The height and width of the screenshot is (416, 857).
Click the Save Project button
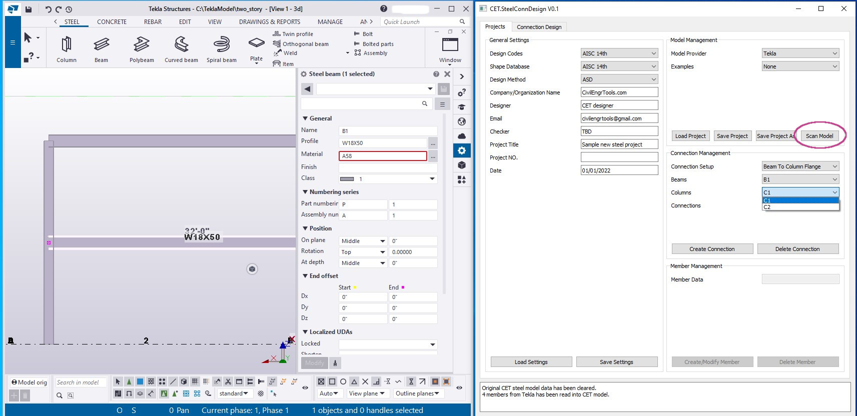coord(732,136)
